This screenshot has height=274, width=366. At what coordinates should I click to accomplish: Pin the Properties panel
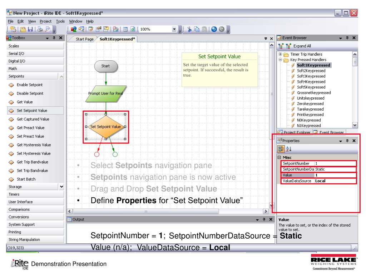(x=347, y=141)
